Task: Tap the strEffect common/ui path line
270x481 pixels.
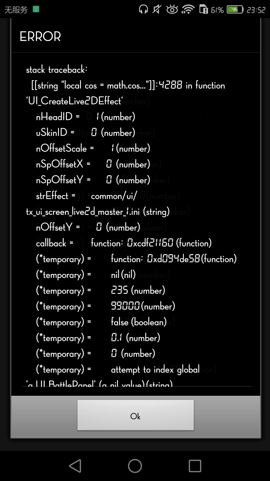Action: click(86, 196)
